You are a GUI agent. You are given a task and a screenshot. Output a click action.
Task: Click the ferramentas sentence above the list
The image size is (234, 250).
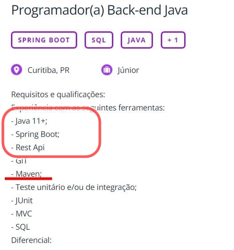tap(88, 108)
